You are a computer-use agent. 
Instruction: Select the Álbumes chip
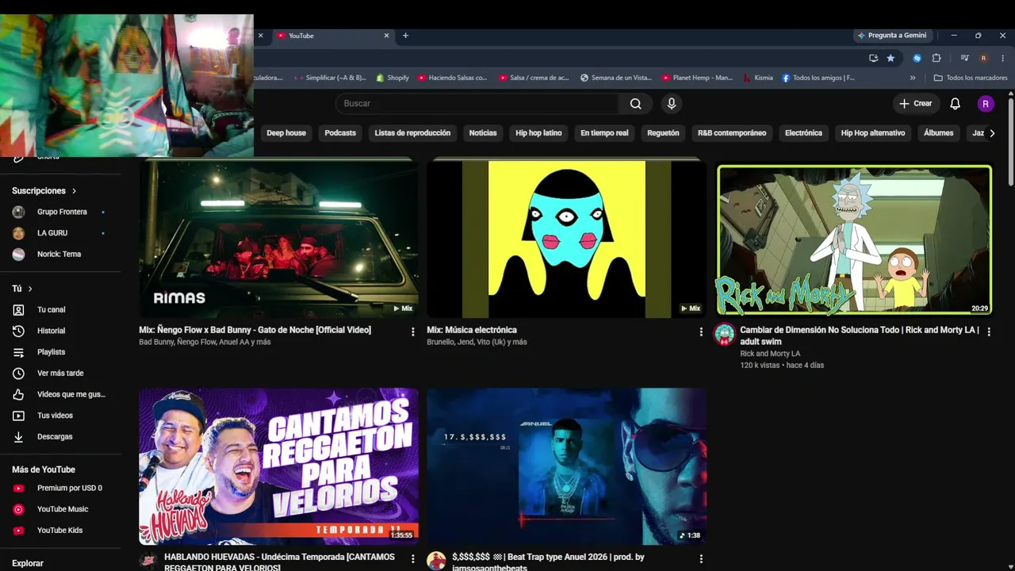938,133
